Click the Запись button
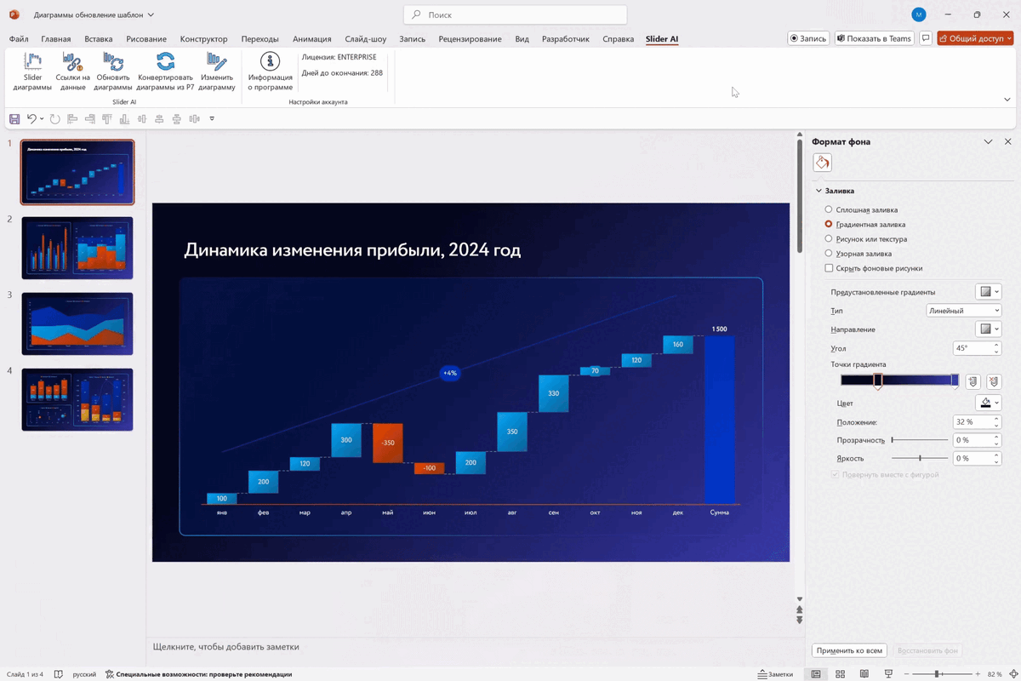Viewport: 1021px width, 681px height. click(808, 38)
